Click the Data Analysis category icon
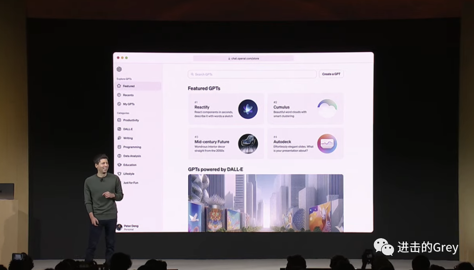474x270 pixels. (119, 156)
